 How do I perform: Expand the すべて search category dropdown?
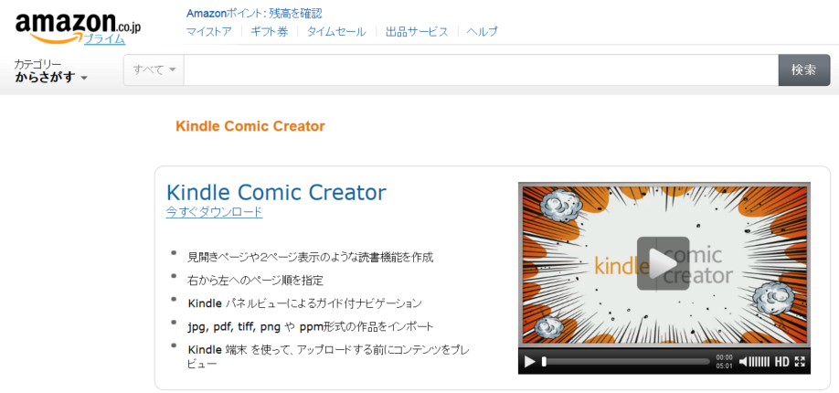coord(154,69)
